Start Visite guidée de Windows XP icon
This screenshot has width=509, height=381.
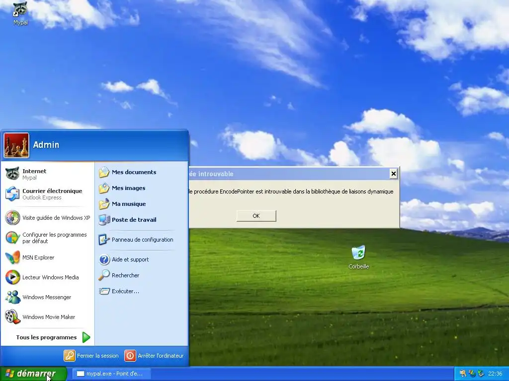[x=12, y=218]
